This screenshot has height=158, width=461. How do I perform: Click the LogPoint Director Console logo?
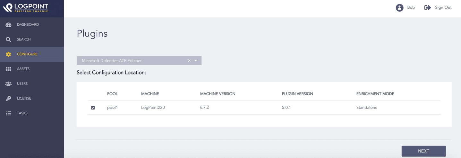(26, 8)
